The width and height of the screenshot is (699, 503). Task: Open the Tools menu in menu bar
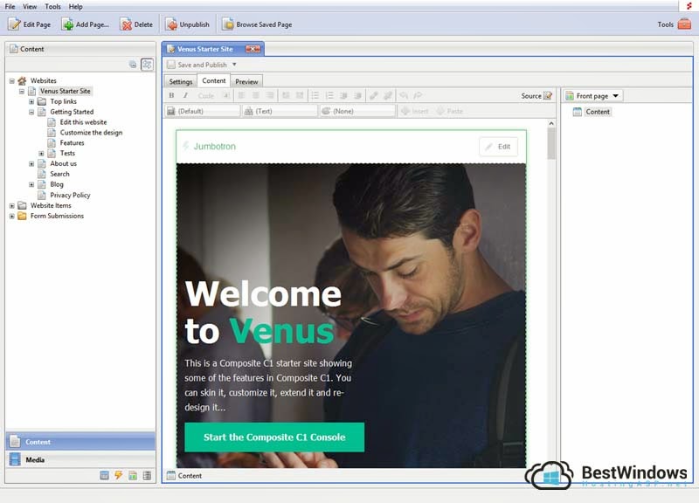(52, 7)
